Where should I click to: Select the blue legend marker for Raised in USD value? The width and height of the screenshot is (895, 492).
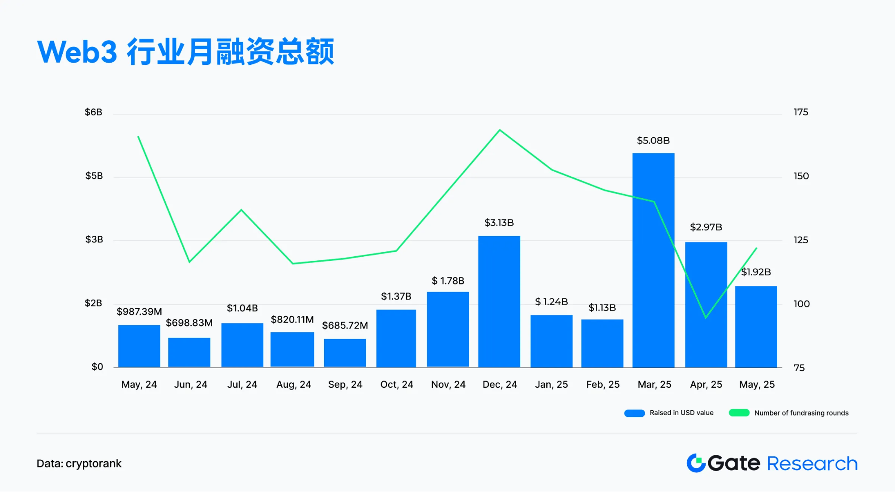tap(635, 413)
